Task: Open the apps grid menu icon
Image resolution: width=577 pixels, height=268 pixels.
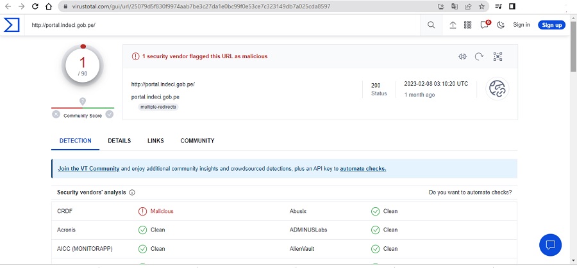Action: click(468, 25)
